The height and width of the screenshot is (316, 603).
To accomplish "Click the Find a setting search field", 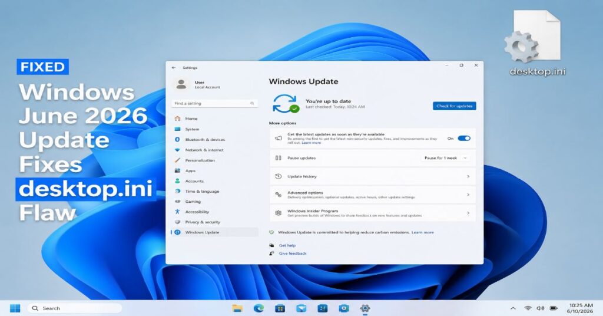I will 214,103.
